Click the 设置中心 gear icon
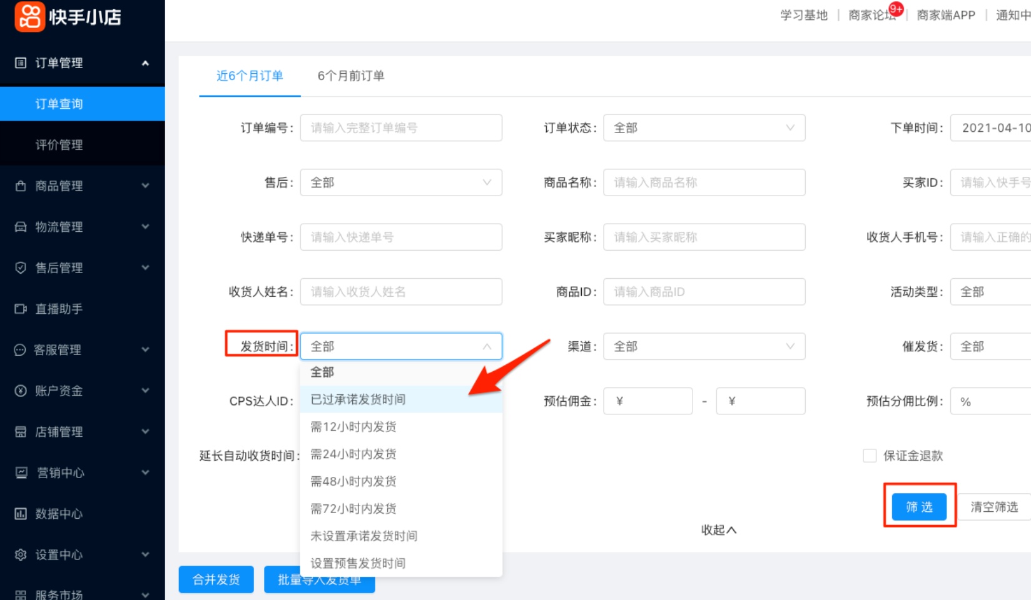 click(21, 555)
